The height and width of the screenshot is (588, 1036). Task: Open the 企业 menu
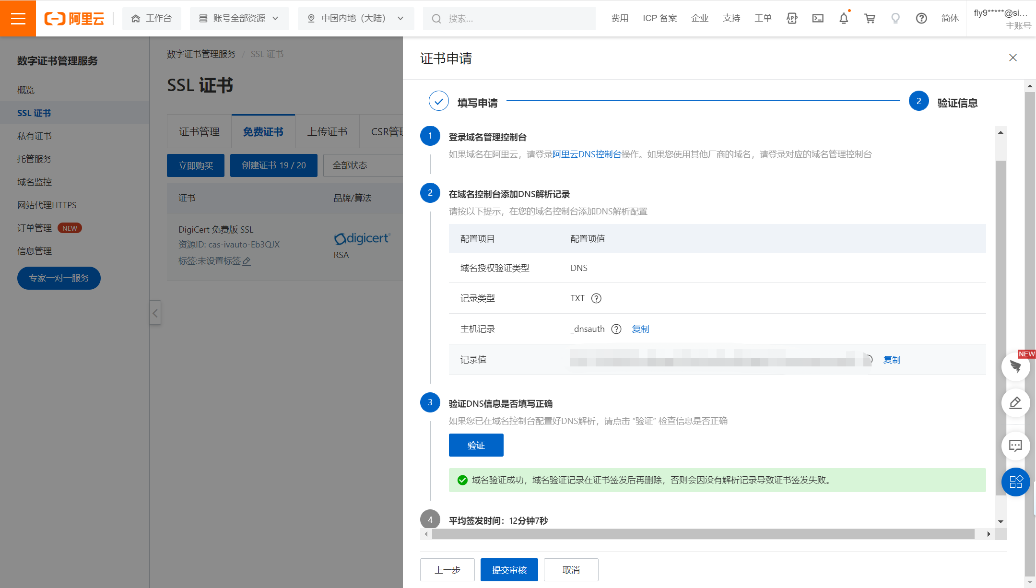coord(700,18)
